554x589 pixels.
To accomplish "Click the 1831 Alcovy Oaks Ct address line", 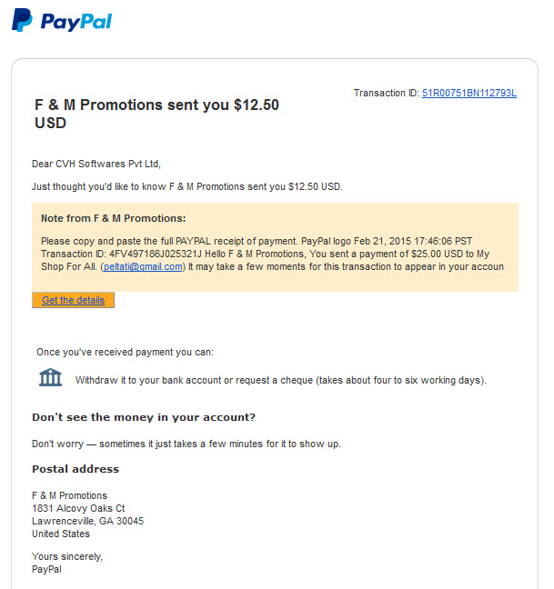I will (78, 508).
